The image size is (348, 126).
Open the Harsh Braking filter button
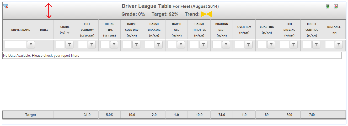pos(158,45)
